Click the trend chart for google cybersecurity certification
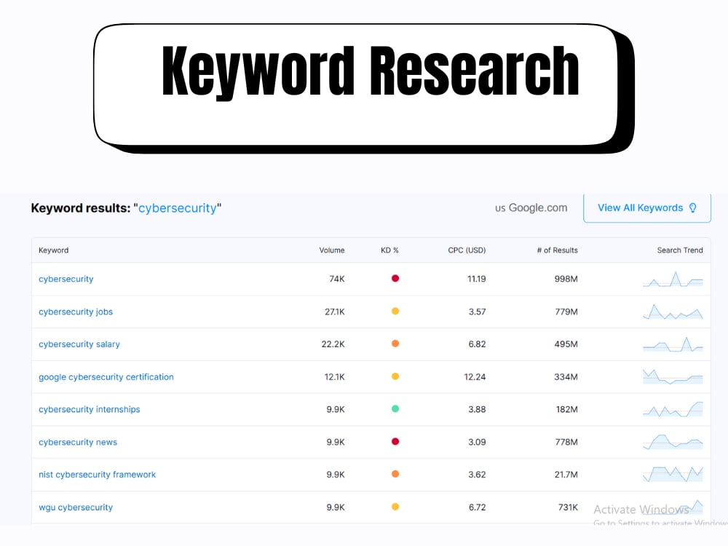Image resolution: width=728 pixels, height=546 pixels. [x=673, y=376]
